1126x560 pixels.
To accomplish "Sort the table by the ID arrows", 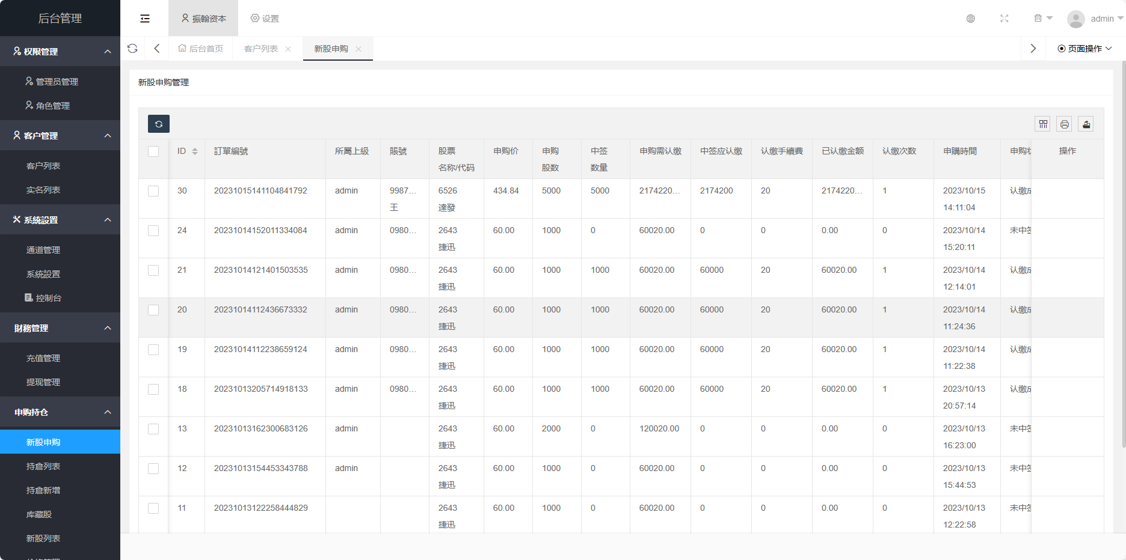I will pyautogui.click(x=195, y=151).
